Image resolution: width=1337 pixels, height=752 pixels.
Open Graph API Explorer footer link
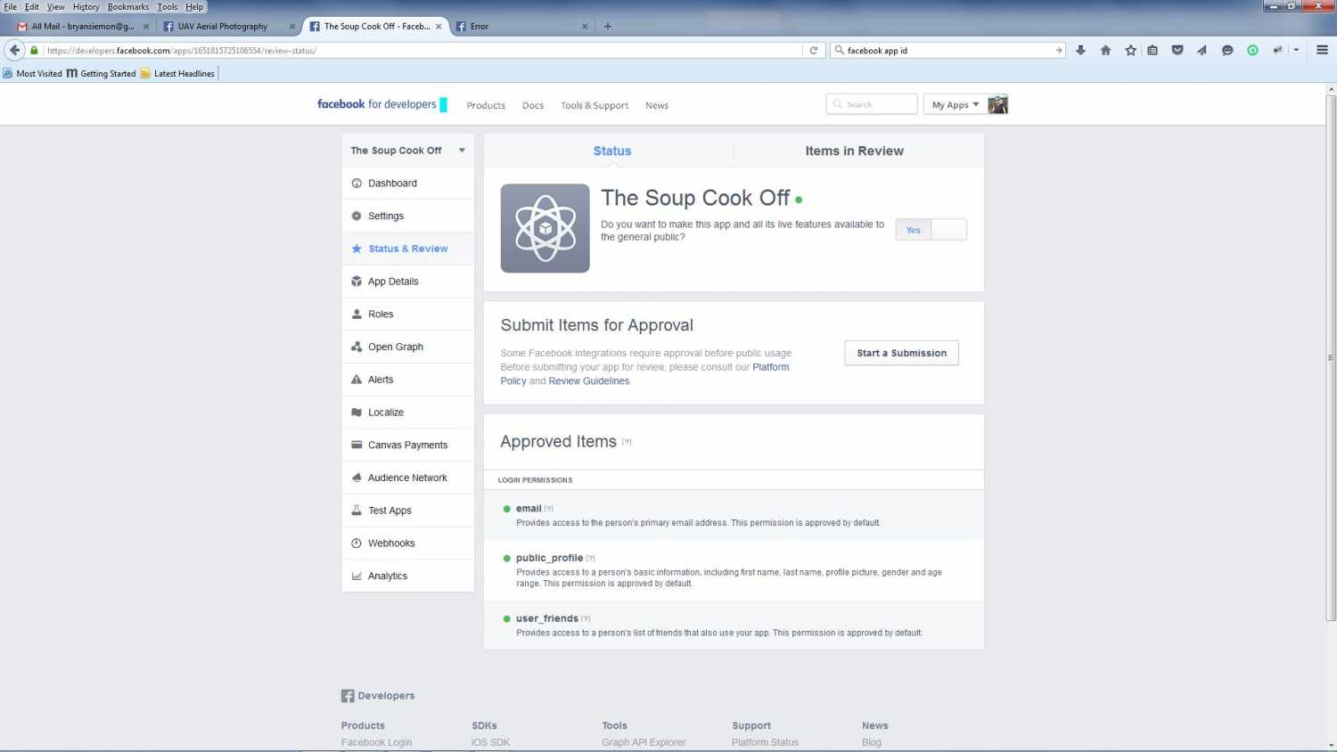point(644,742)
